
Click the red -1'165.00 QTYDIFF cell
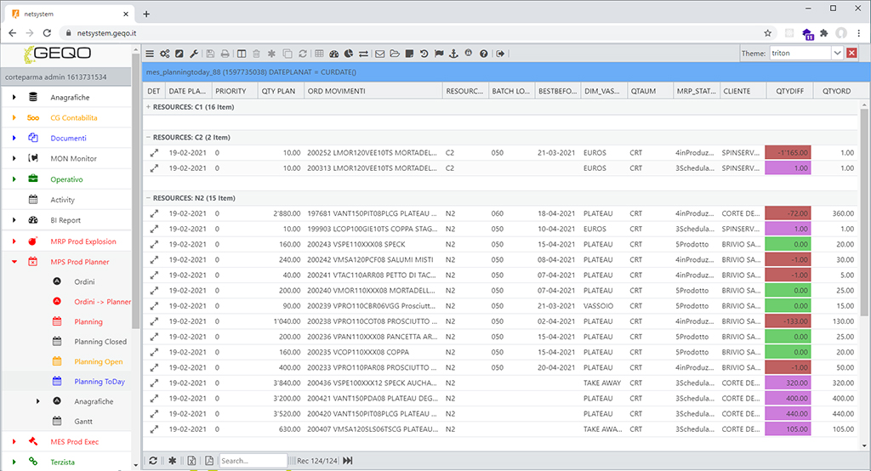point(788,153)
